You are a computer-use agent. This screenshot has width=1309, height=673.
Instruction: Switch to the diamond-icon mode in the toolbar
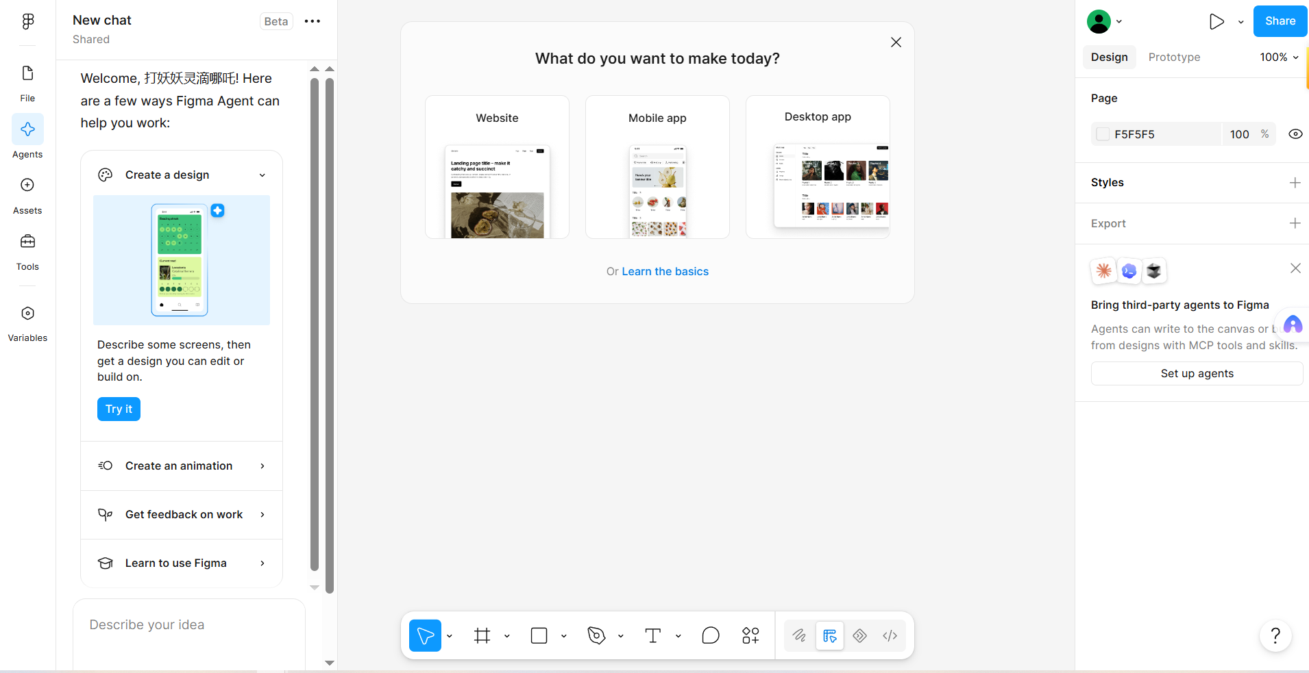(x=859, y=636)
